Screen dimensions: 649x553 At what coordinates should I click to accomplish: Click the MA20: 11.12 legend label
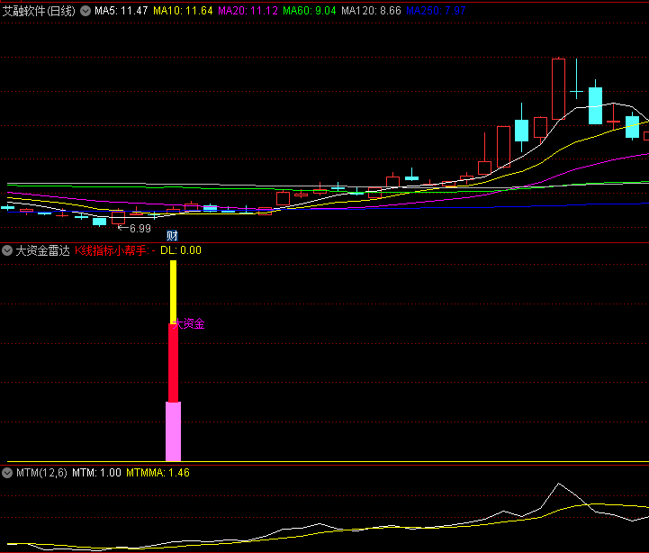click(248, 11)
